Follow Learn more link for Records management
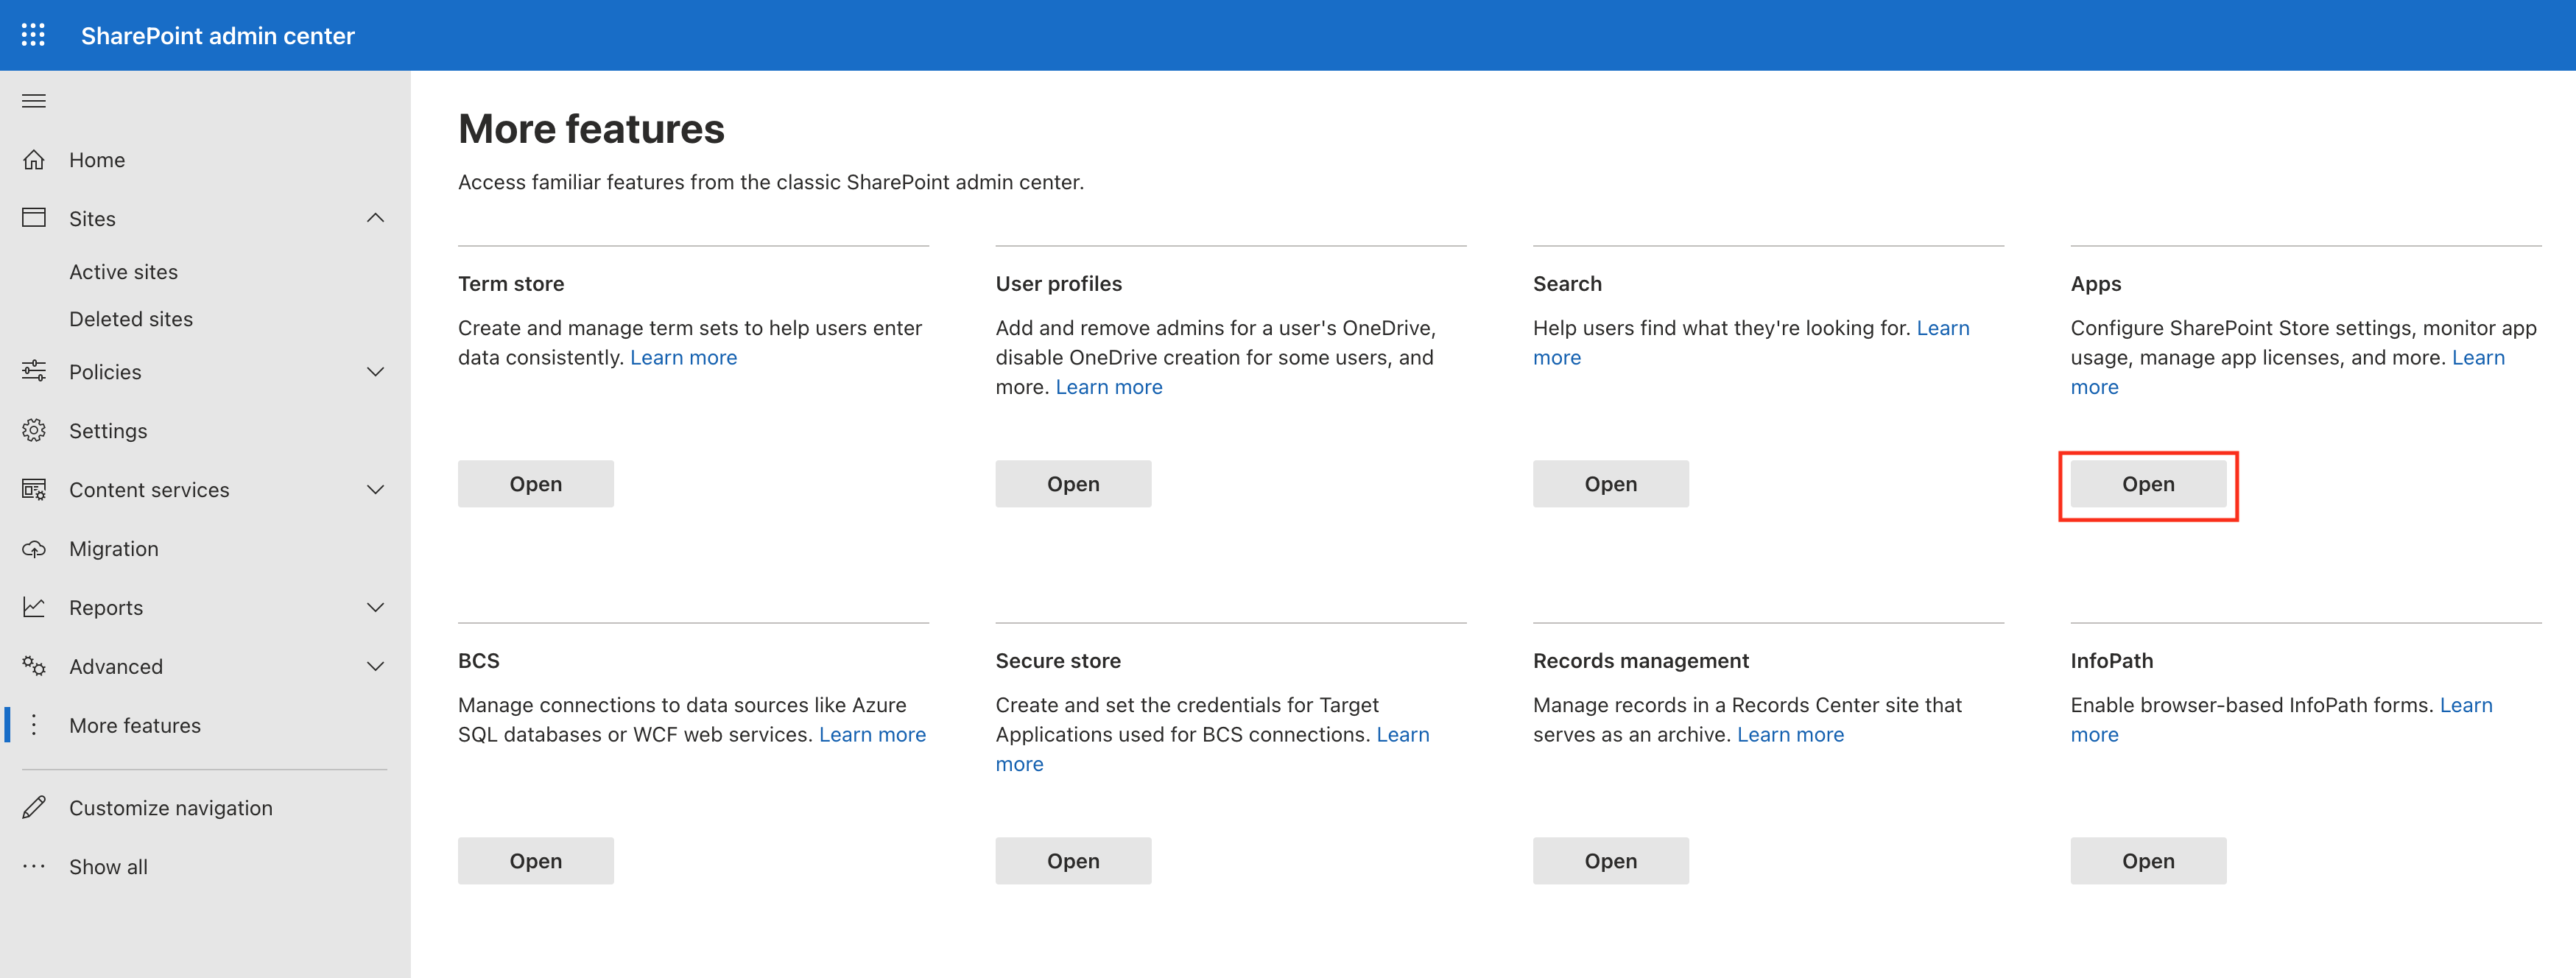2576x978 pixels. (x=1790, y=735)
